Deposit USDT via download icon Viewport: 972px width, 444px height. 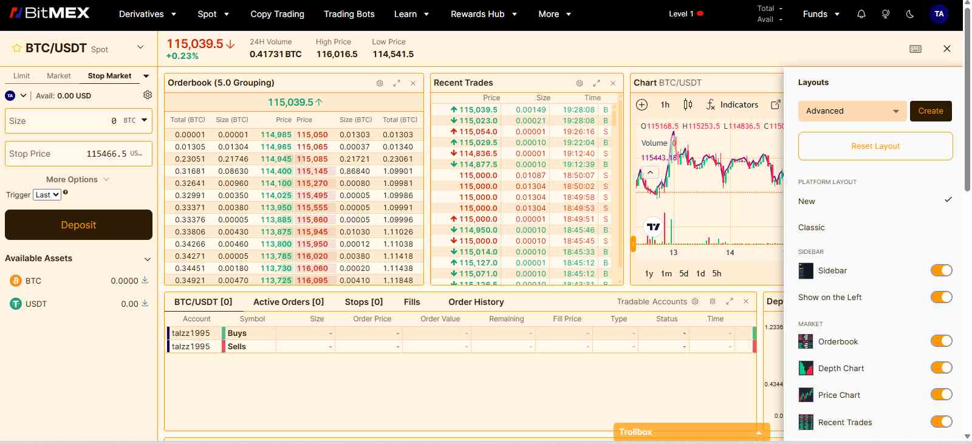145,303
